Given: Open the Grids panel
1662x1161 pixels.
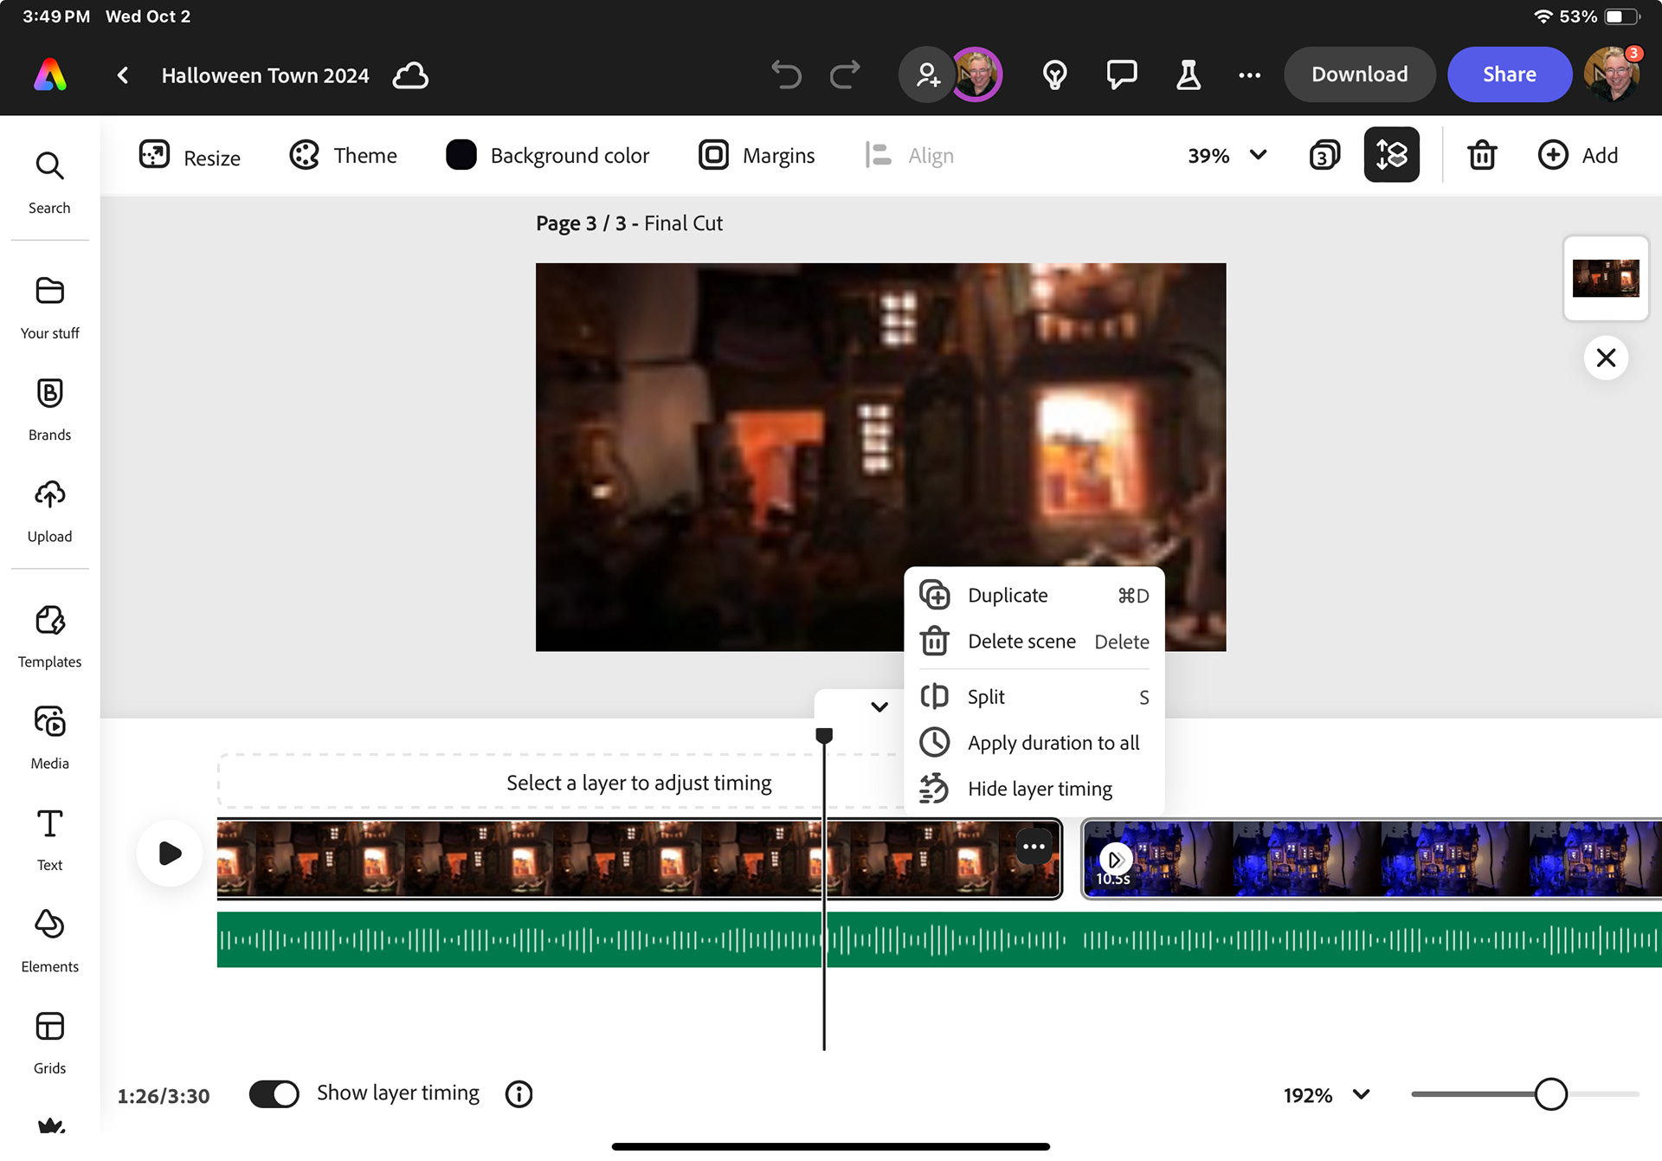Looking at the screenshot, I should [49, 1043].
